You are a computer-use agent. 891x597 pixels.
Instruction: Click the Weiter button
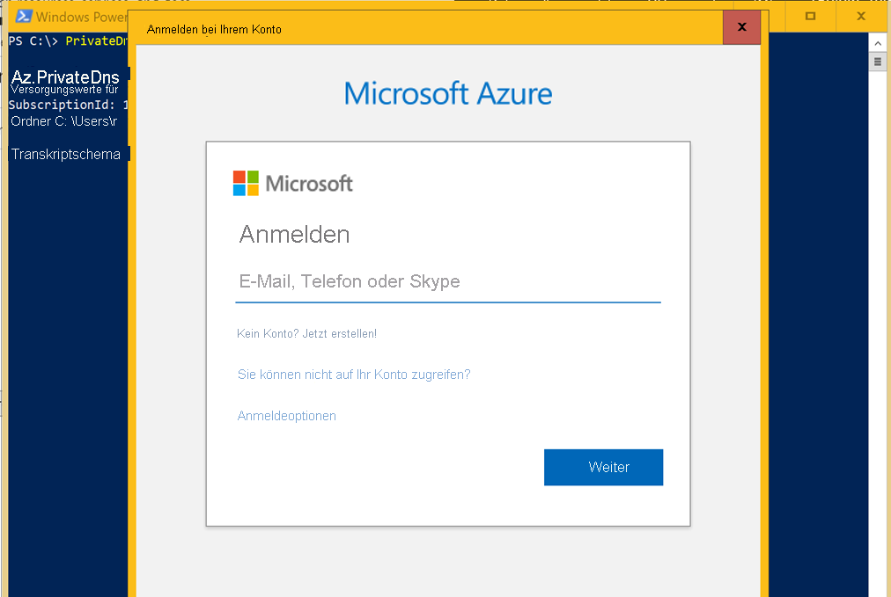tap(603, 467)
